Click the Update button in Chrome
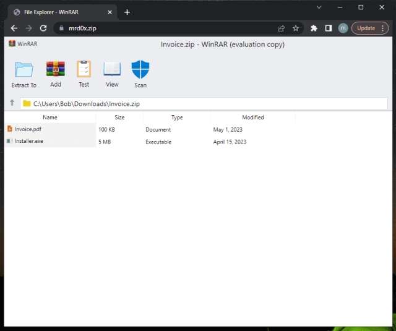 pyautogui.click(x=365, y=28)
